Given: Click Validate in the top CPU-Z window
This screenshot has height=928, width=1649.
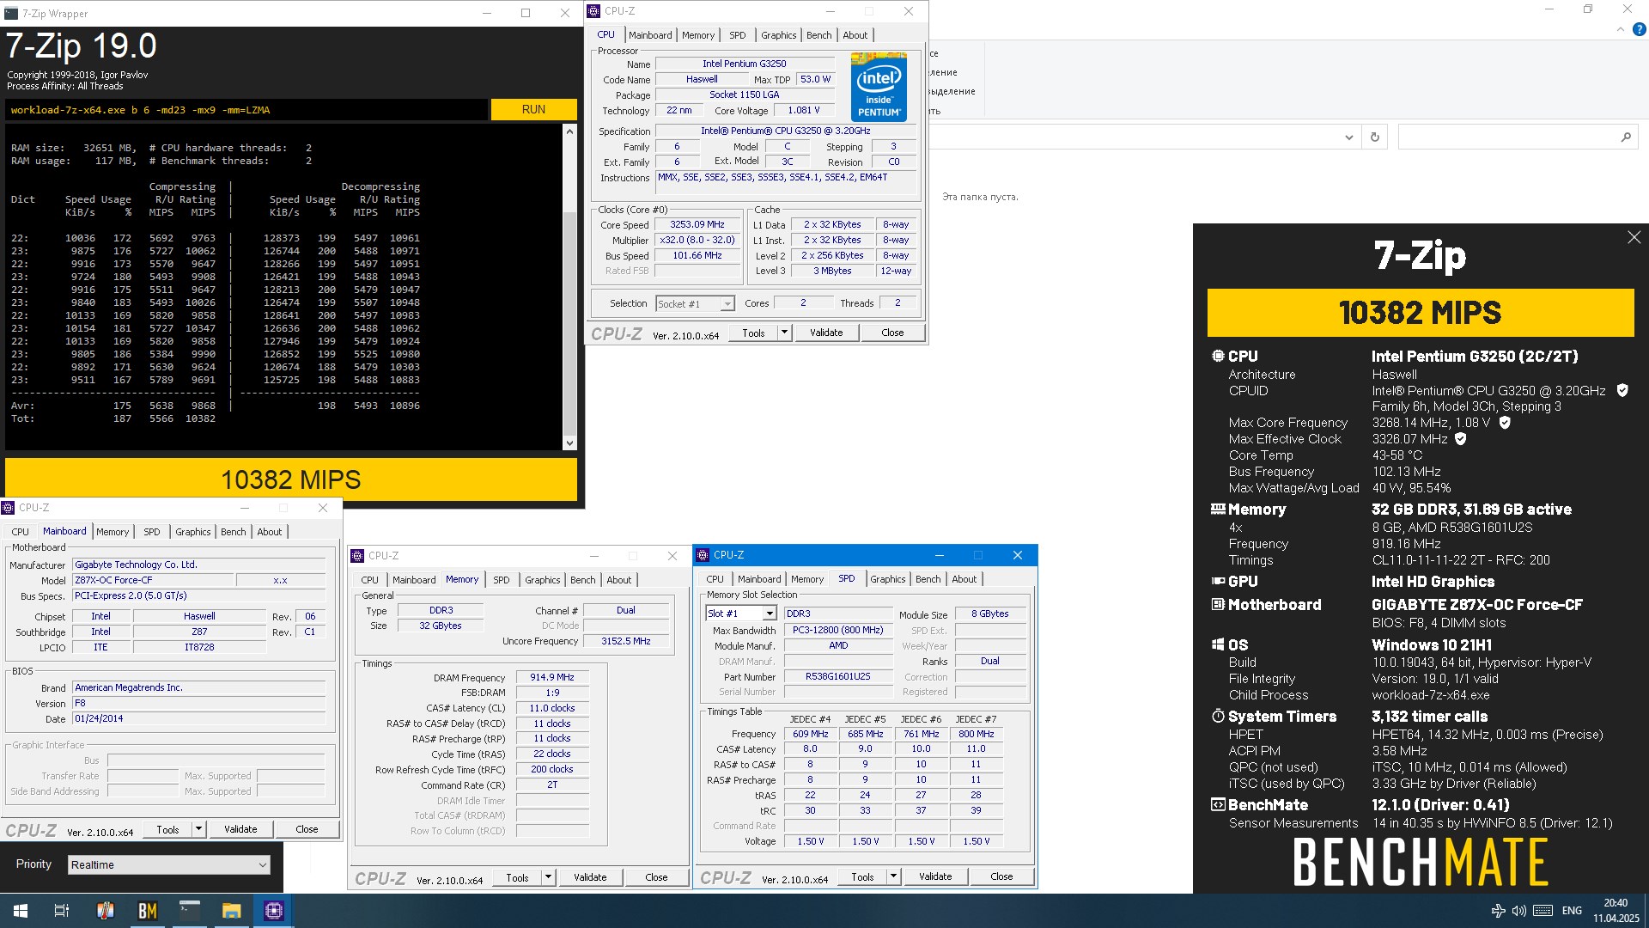Looking at the screenshot, I should [x=826, y=333].
